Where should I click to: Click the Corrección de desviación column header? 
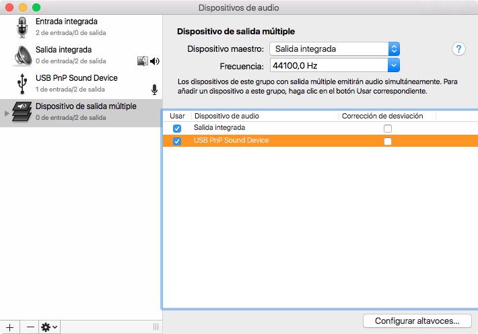coord(387,116)
